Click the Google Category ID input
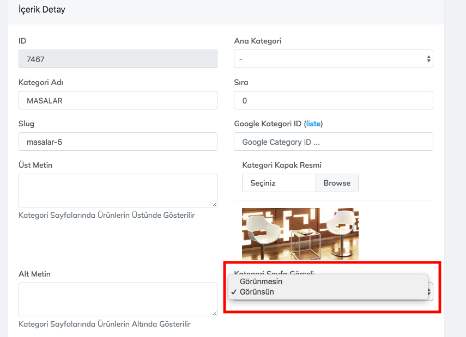Image resolution: width=466 pixels, height=337 pixels. pyautogui.click(x=333, y=142)
